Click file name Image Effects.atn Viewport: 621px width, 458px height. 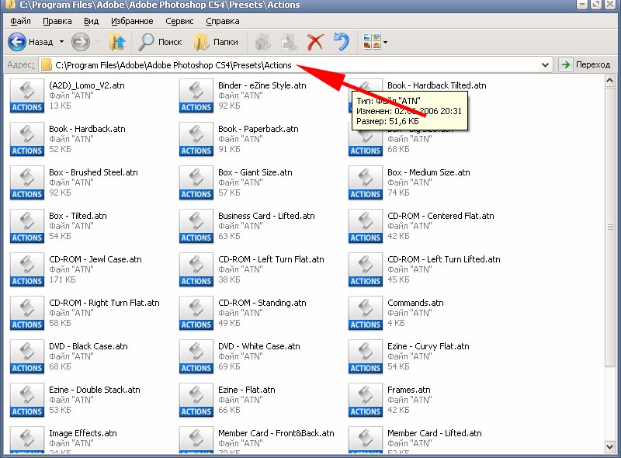(x=83, y=433)
